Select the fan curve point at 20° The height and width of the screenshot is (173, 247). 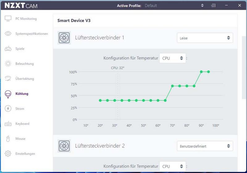[100, 100]
